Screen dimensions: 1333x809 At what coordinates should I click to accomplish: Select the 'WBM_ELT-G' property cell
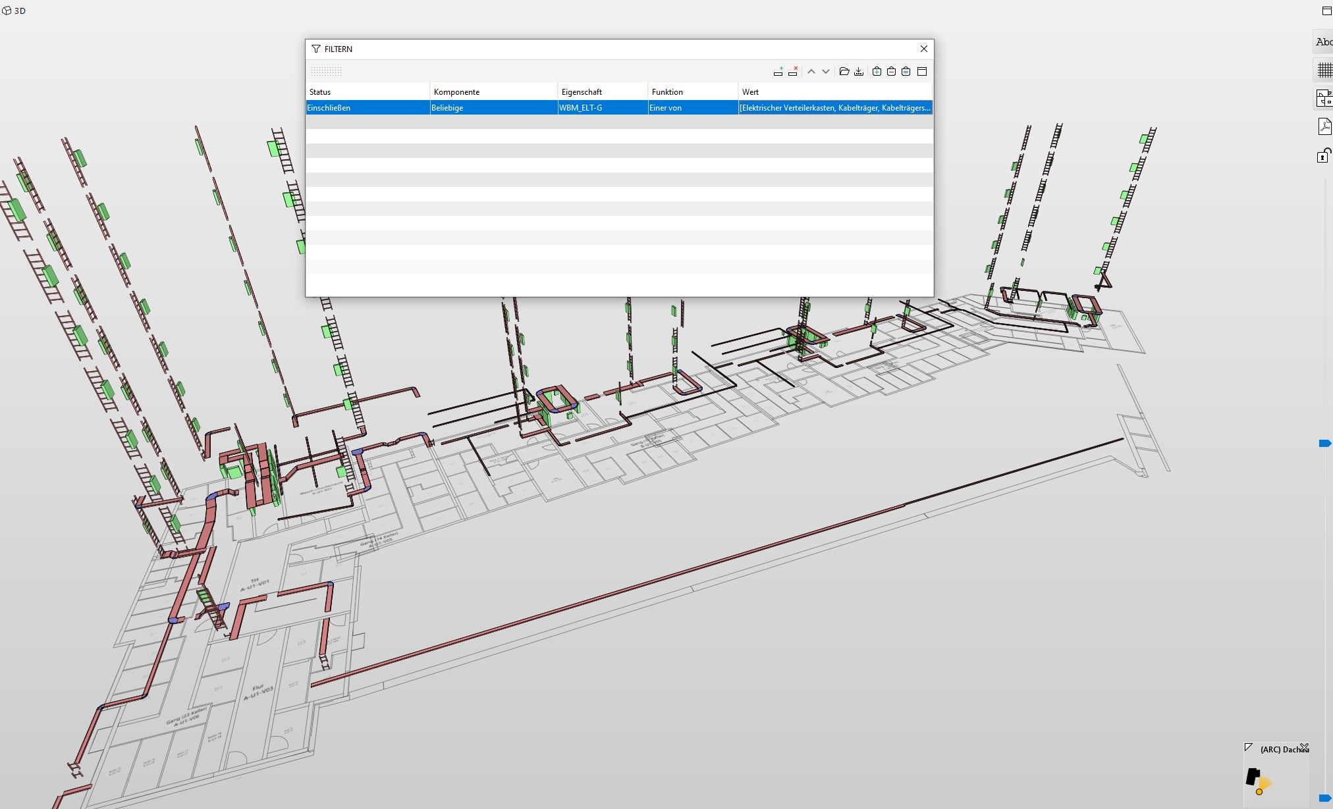(603, 107)
